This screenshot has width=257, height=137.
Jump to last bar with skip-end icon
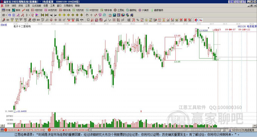[x=46, y=15]
